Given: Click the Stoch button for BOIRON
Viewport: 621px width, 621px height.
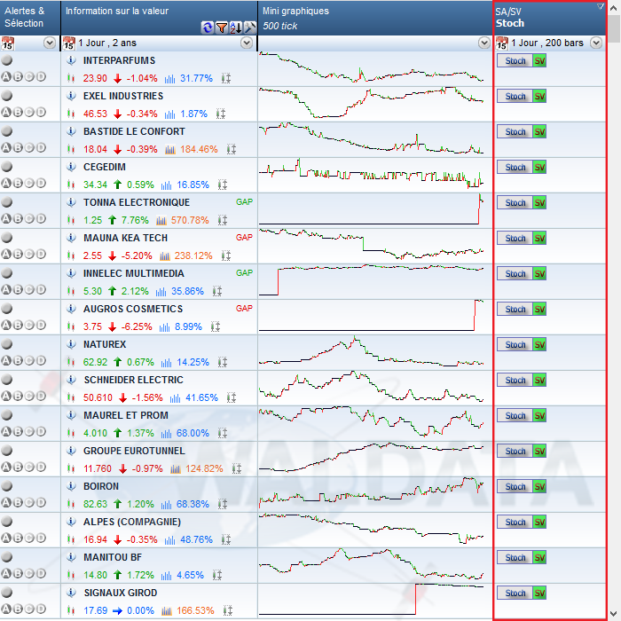Looking at the screenshot, I should 515,486.
